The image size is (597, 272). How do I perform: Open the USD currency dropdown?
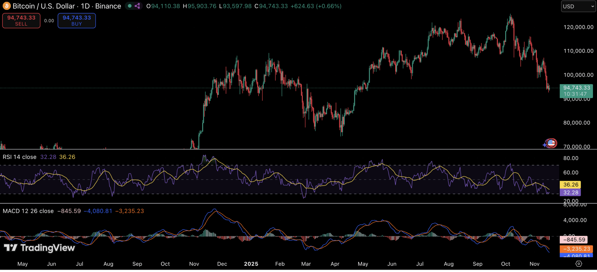click(x=578, y=6)
